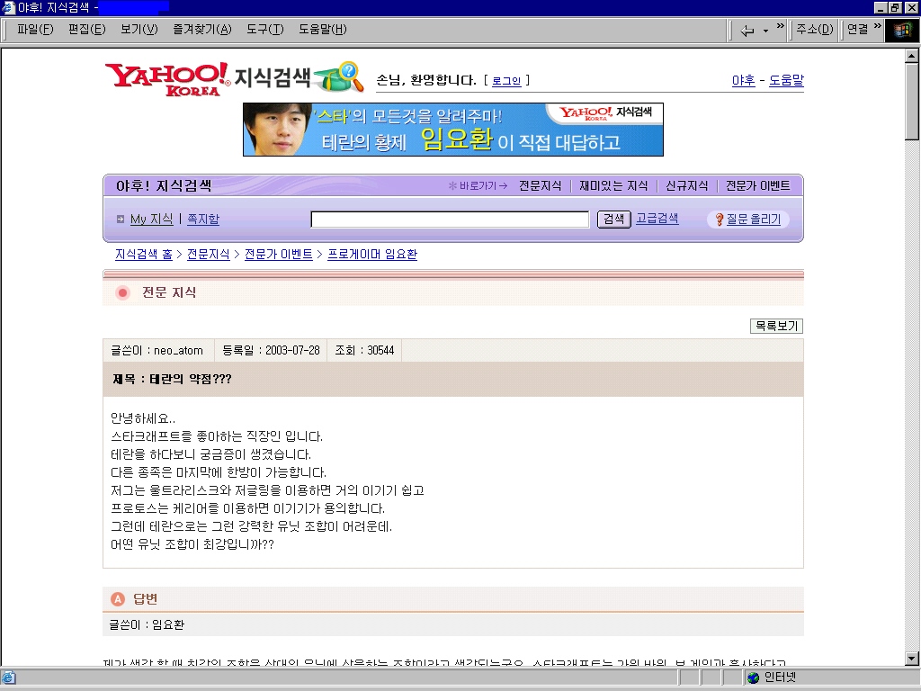Screen dimensions: 921x691
Task: Click the date text 등록일 : 2003-07-28
Action: (271, 351)
